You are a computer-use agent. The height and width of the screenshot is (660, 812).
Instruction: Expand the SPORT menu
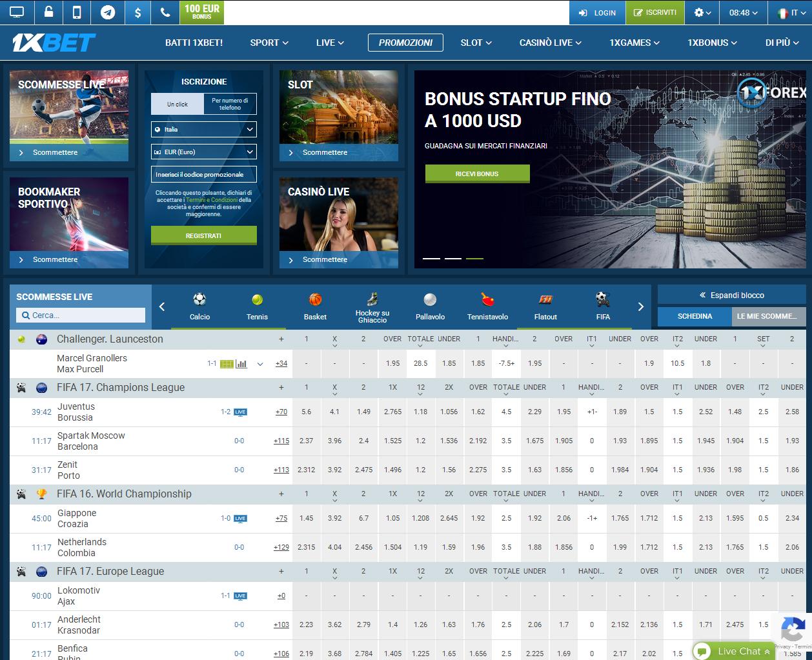[269, 43]
